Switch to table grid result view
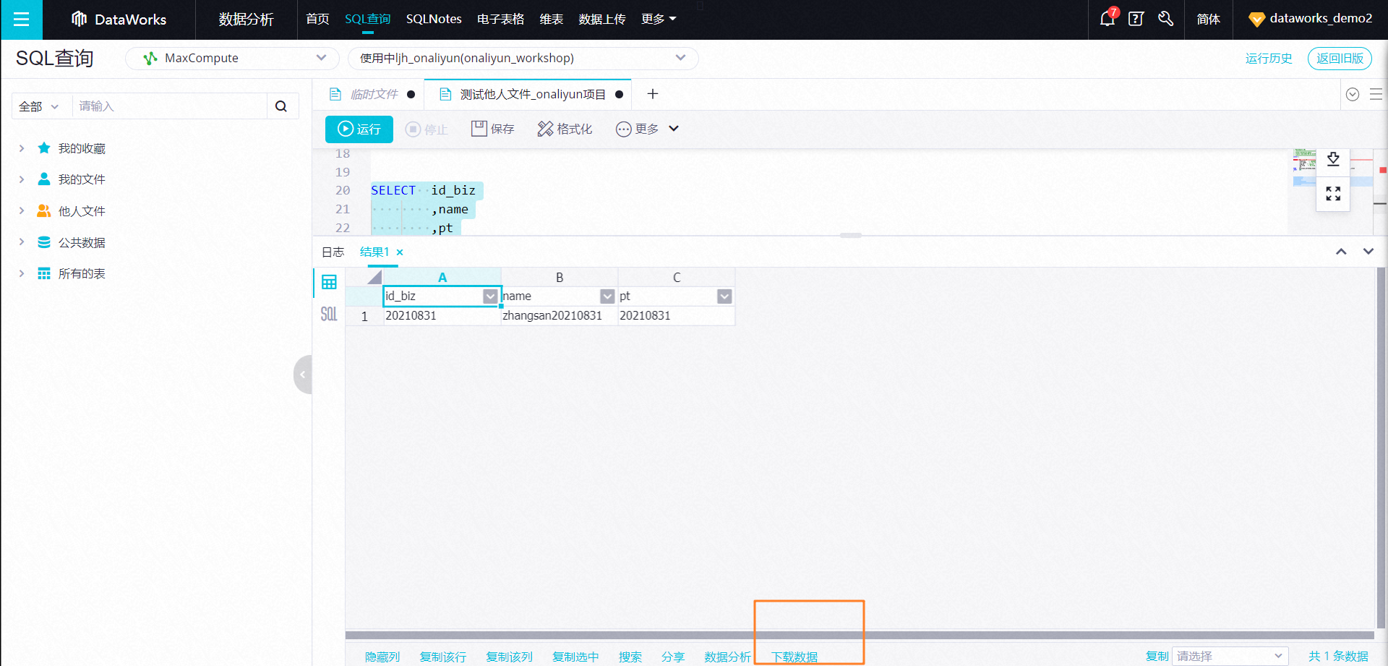 tap(329, 282)
